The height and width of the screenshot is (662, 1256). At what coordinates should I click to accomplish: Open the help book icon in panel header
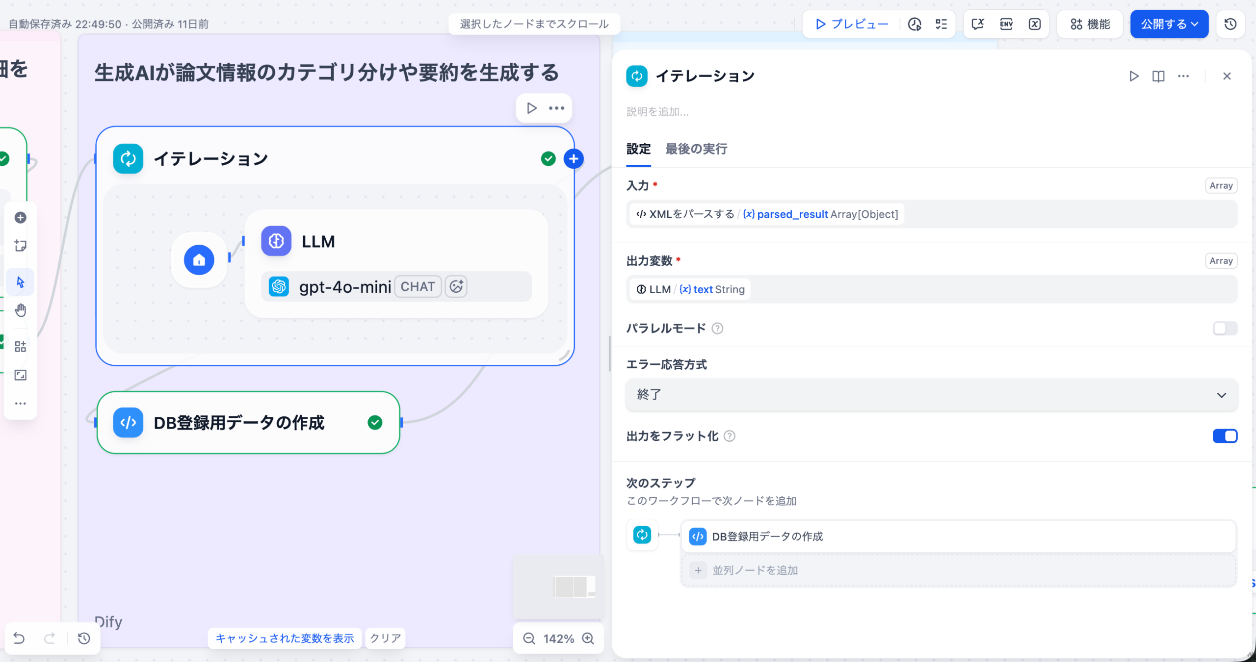(x=1158, y=76)
